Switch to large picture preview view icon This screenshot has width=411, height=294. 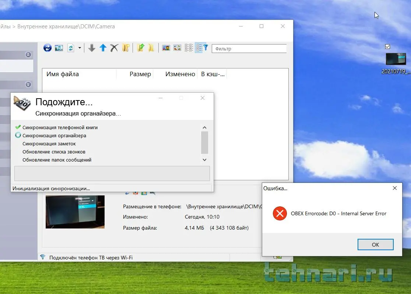[x=166, y=48]
